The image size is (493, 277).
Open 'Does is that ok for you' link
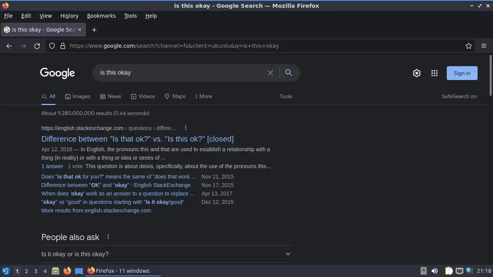click(118, 177)
